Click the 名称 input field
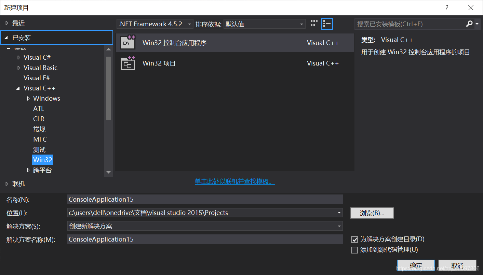This screenshot has width=483, height=275. click(x=205, y=199)
